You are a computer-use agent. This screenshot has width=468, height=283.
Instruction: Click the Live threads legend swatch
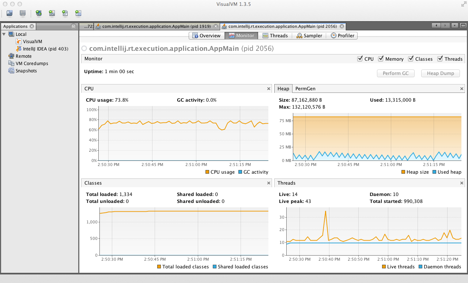click(x=384, y=267)
